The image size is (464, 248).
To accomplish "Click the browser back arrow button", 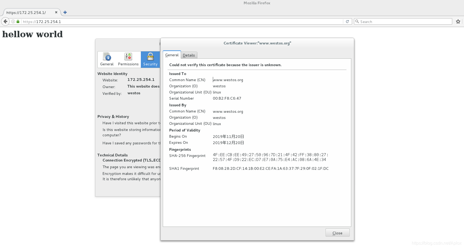I will tap(5, 21).
